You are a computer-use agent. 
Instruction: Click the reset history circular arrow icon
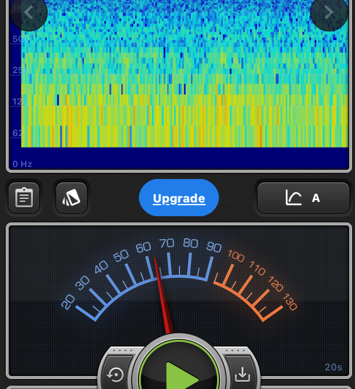click(115, 375)
